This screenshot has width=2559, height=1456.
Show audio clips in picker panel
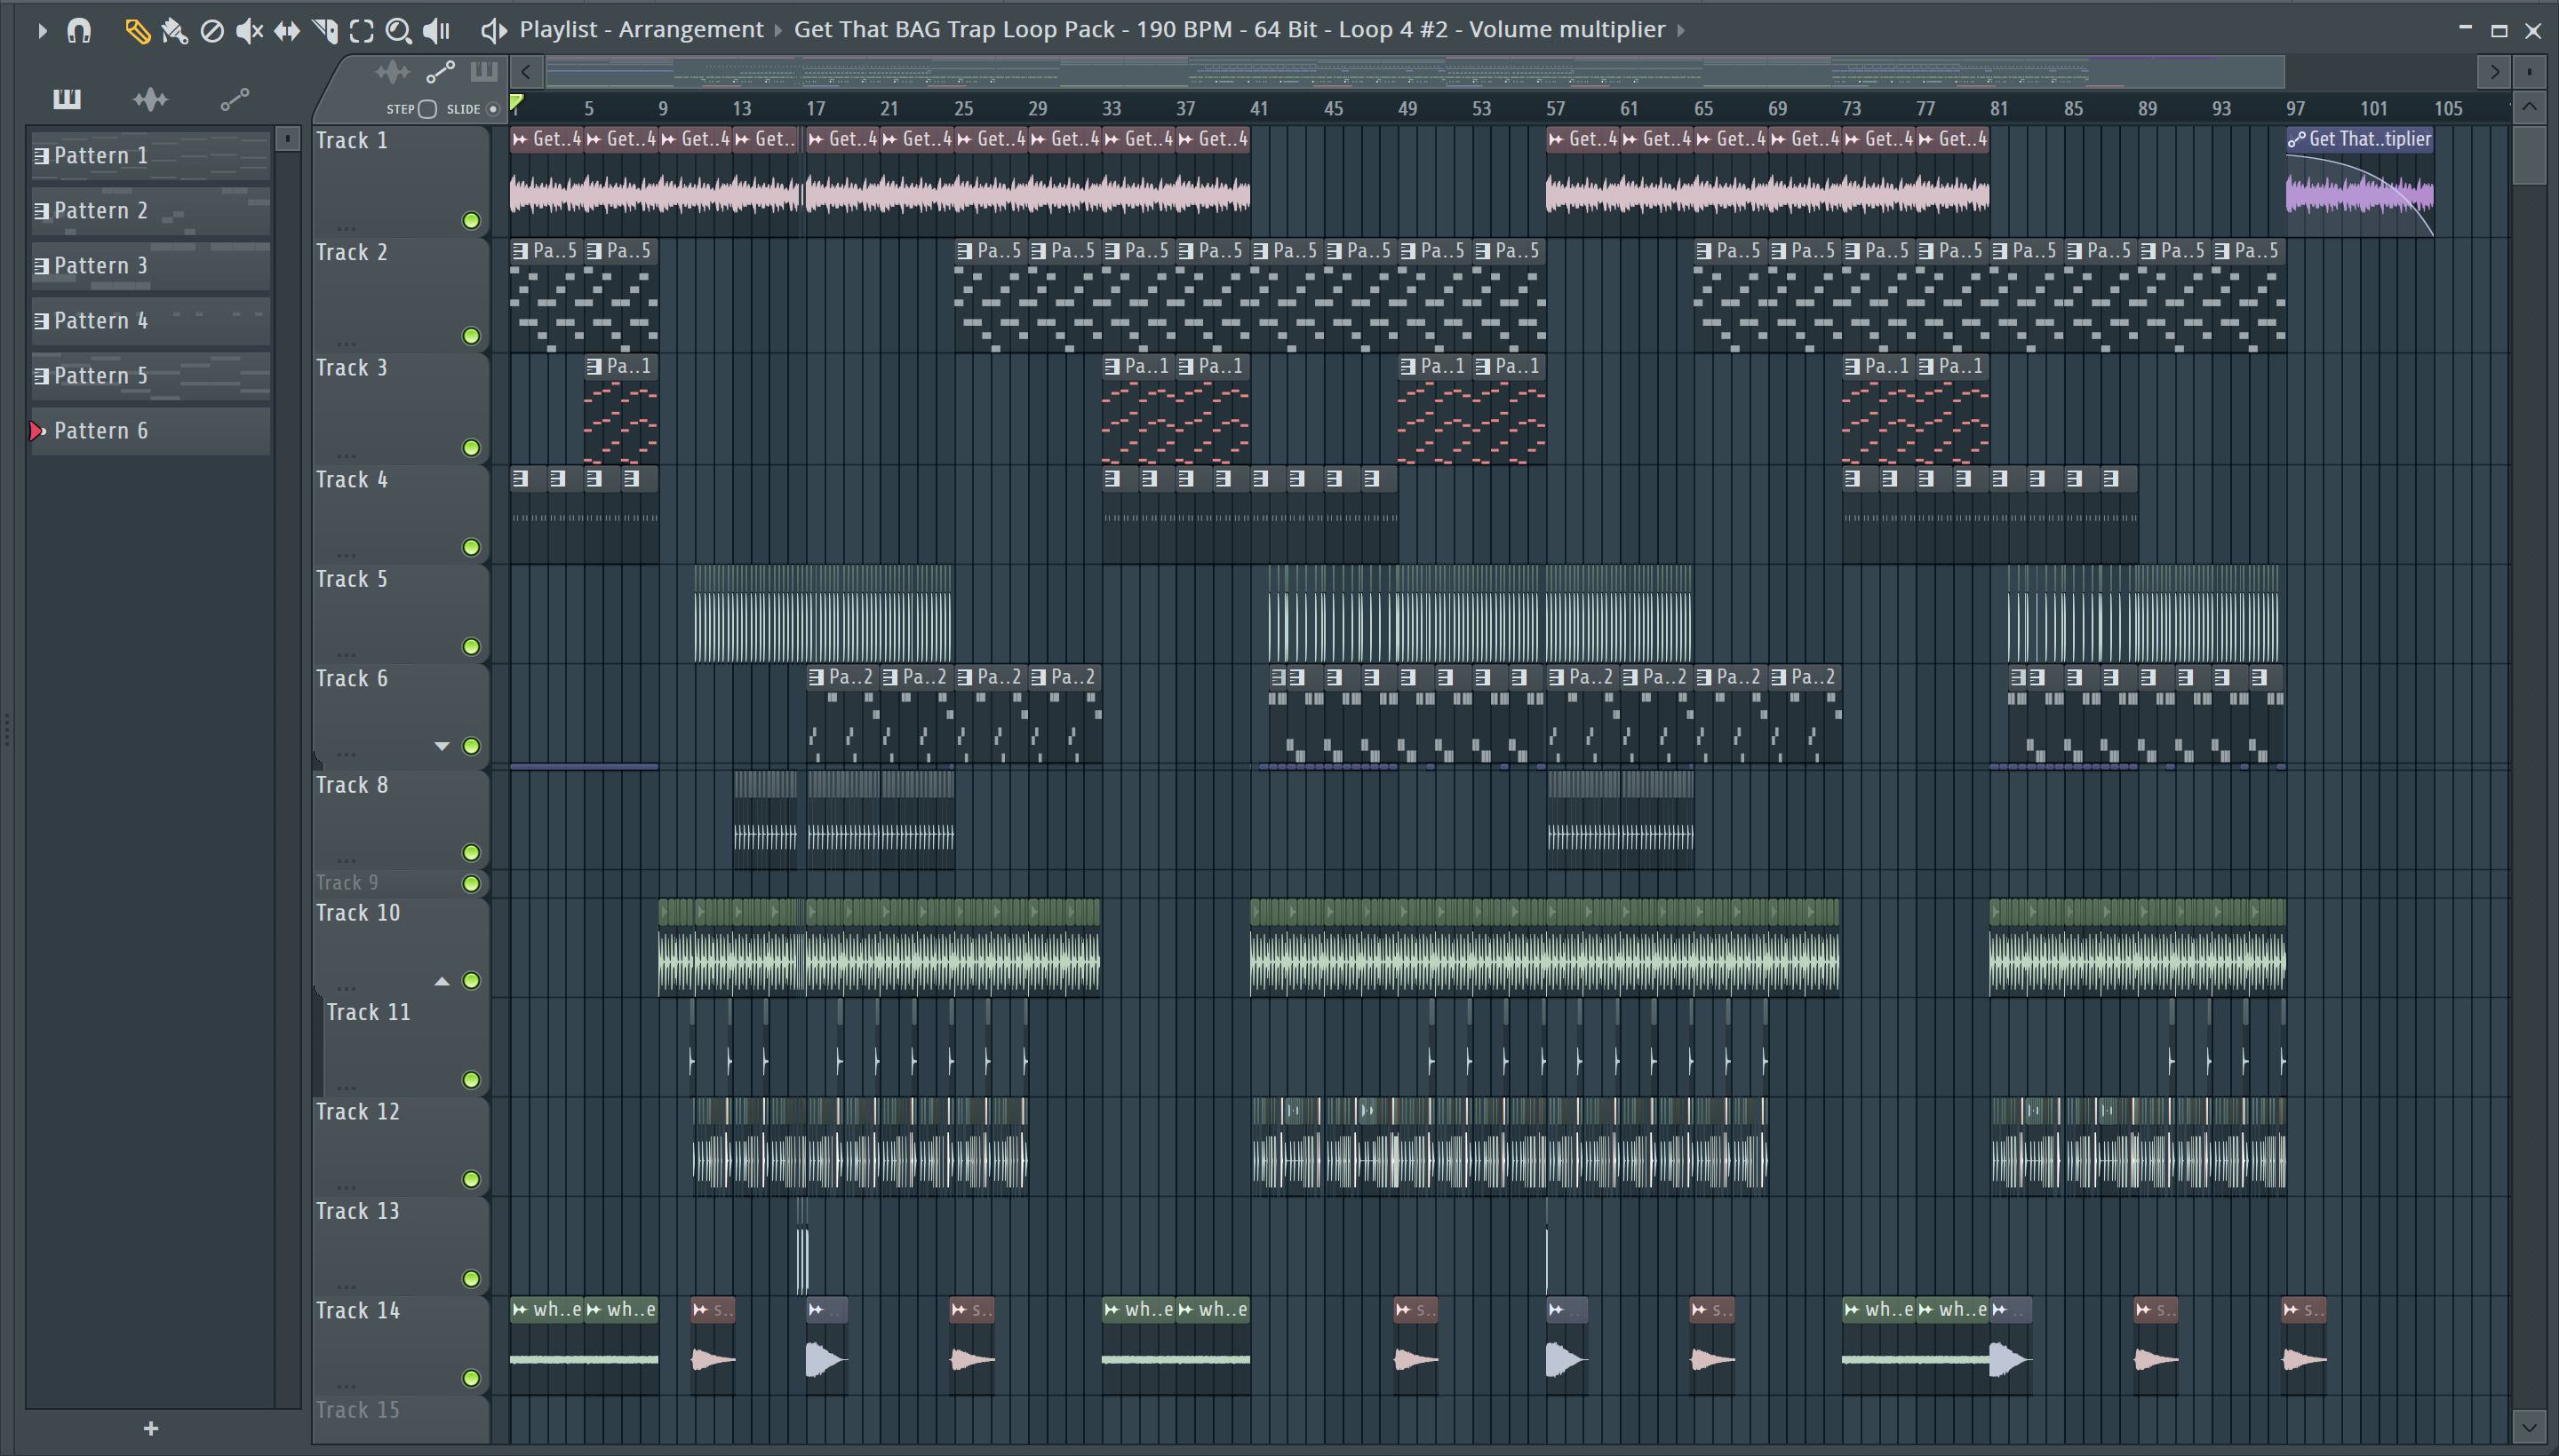(x=151, y=98)
